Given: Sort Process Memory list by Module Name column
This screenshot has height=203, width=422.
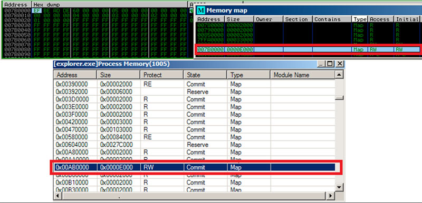Looking at the screenshot, I should click(303, 75).
